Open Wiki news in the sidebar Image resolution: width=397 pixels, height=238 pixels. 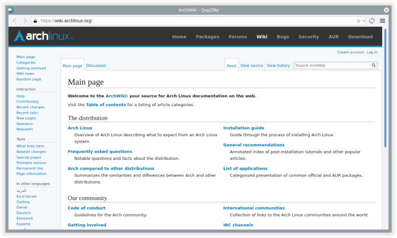point(25,73)
